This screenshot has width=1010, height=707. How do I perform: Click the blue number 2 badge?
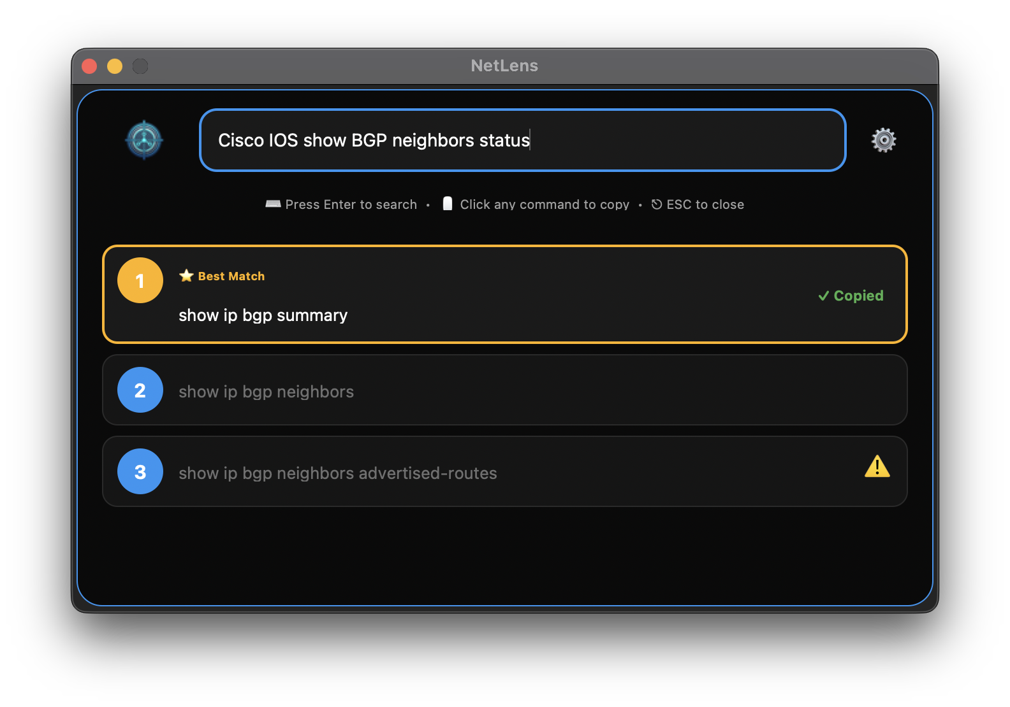click(x=140, y=390)
